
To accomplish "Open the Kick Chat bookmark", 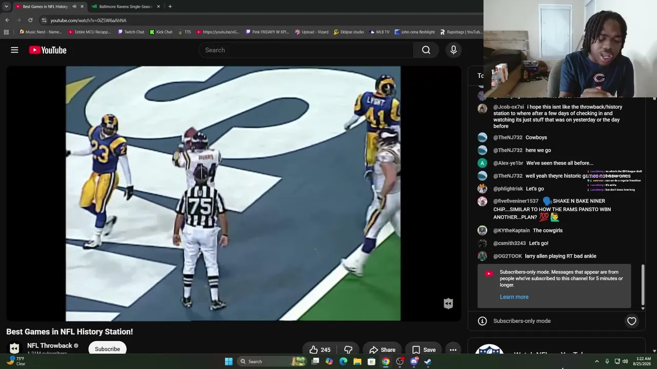I will pos(161,32).
